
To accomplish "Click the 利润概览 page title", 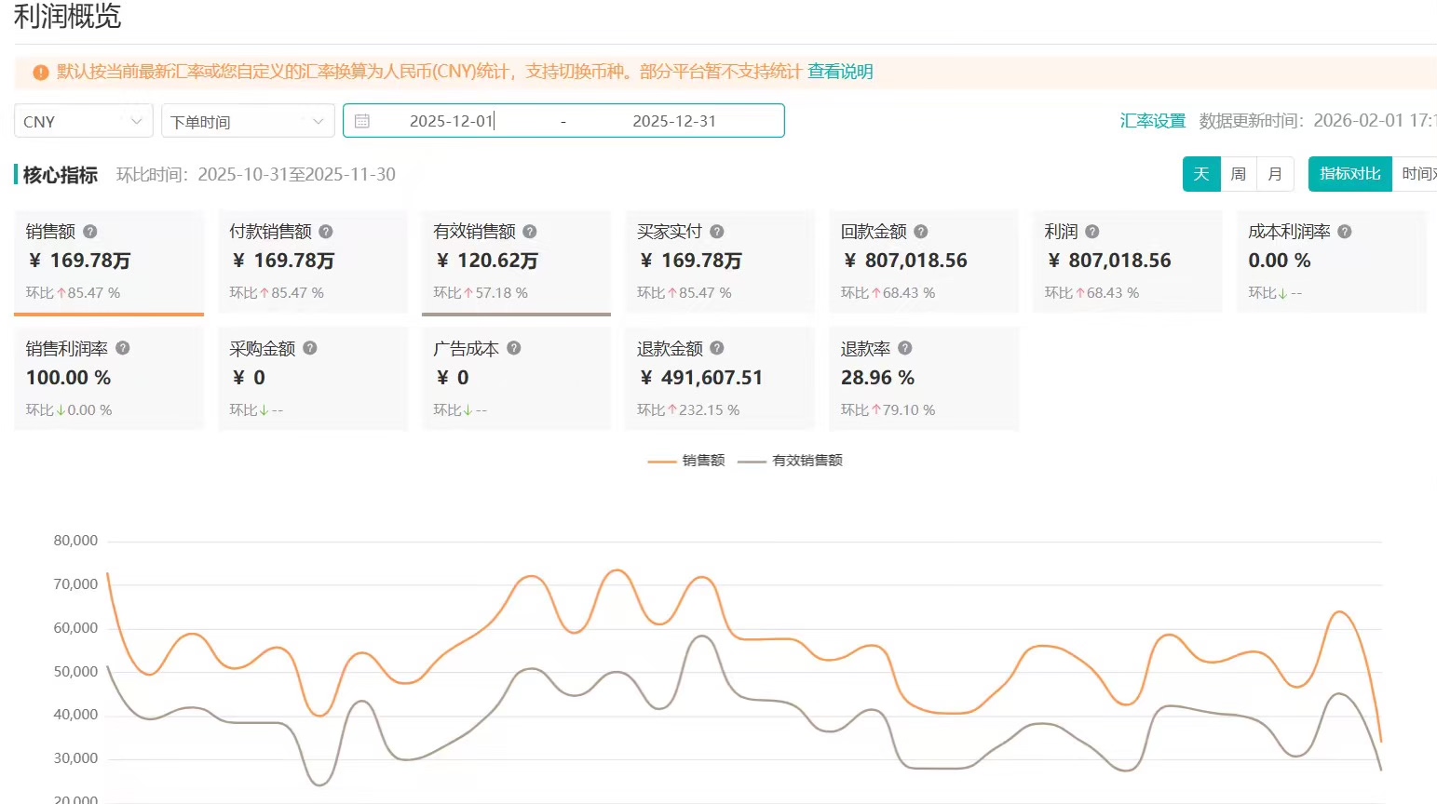I will point(68,16).
